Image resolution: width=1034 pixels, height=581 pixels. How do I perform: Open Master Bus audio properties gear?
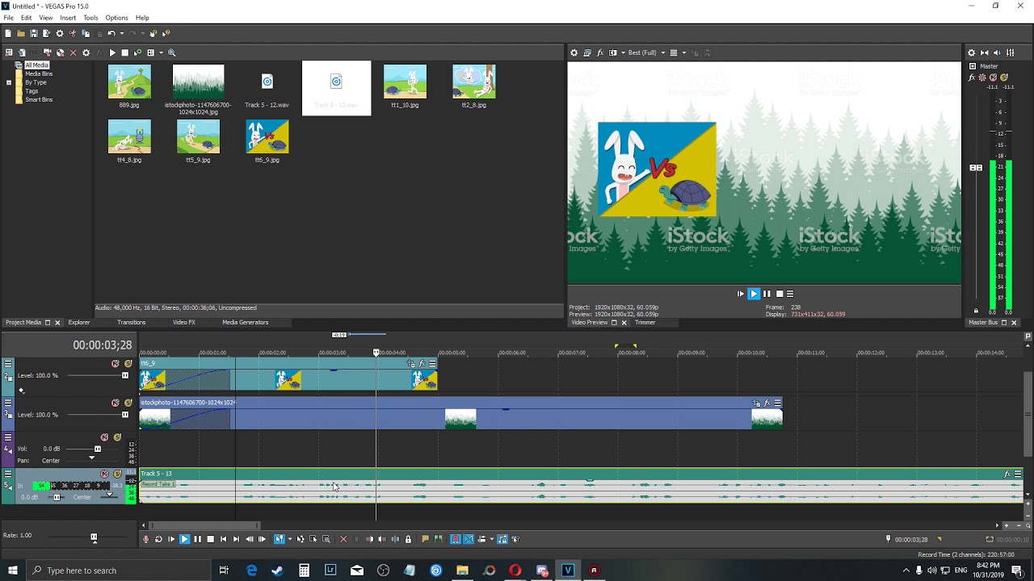(972, 52)
